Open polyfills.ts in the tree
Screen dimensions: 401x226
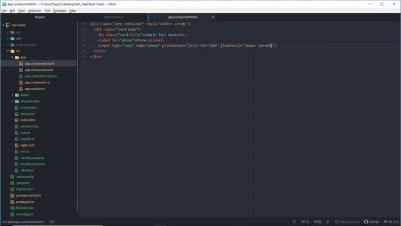pos(27,139)
